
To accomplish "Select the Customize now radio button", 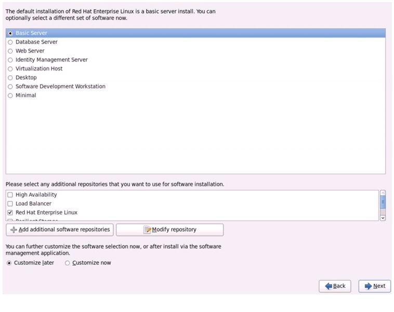I will (x=67, y=263).
